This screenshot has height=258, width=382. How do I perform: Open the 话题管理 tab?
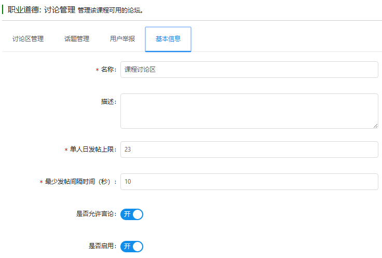point(77,39)
